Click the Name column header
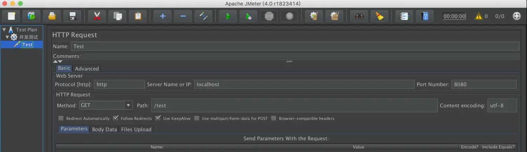The width and height of the screenshot is (527, 152). (x=157, y=147)
